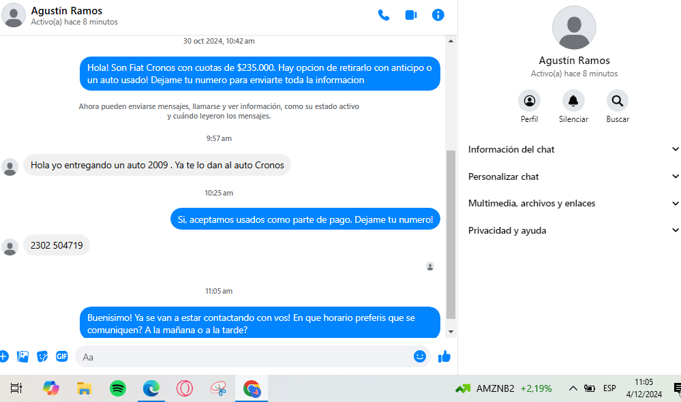
Task: Open the GIF picker
Action: pos(62,356)
